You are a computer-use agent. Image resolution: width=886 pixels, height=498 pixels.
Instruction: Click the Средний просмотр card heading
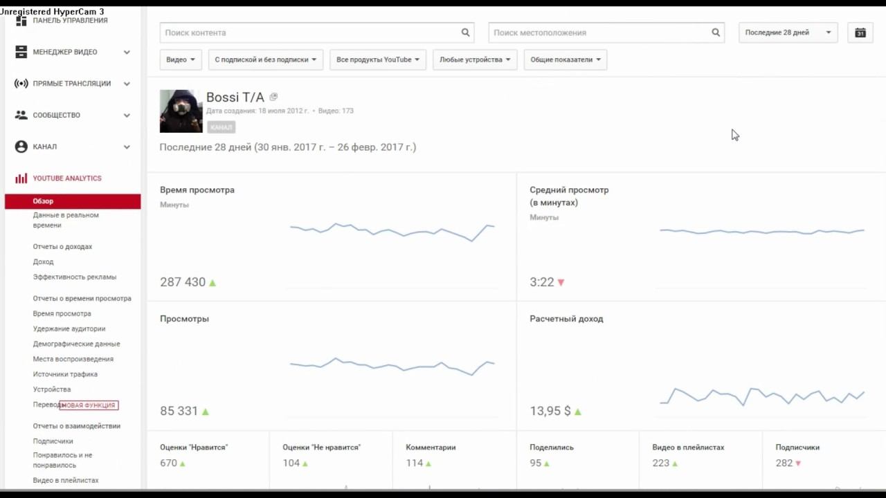[569, 196]
